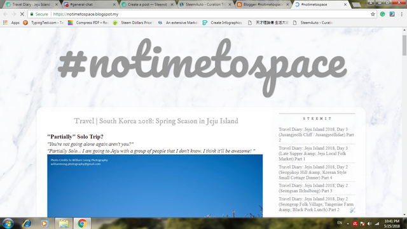Click the "Partially" Solo Trip? heading
Screen dimensions: 407x229
tap(75, 136)
